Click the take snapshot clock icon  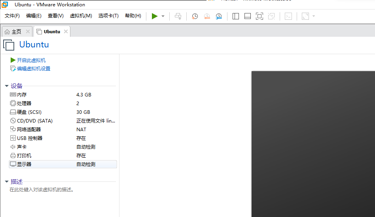tap(195, 16)
